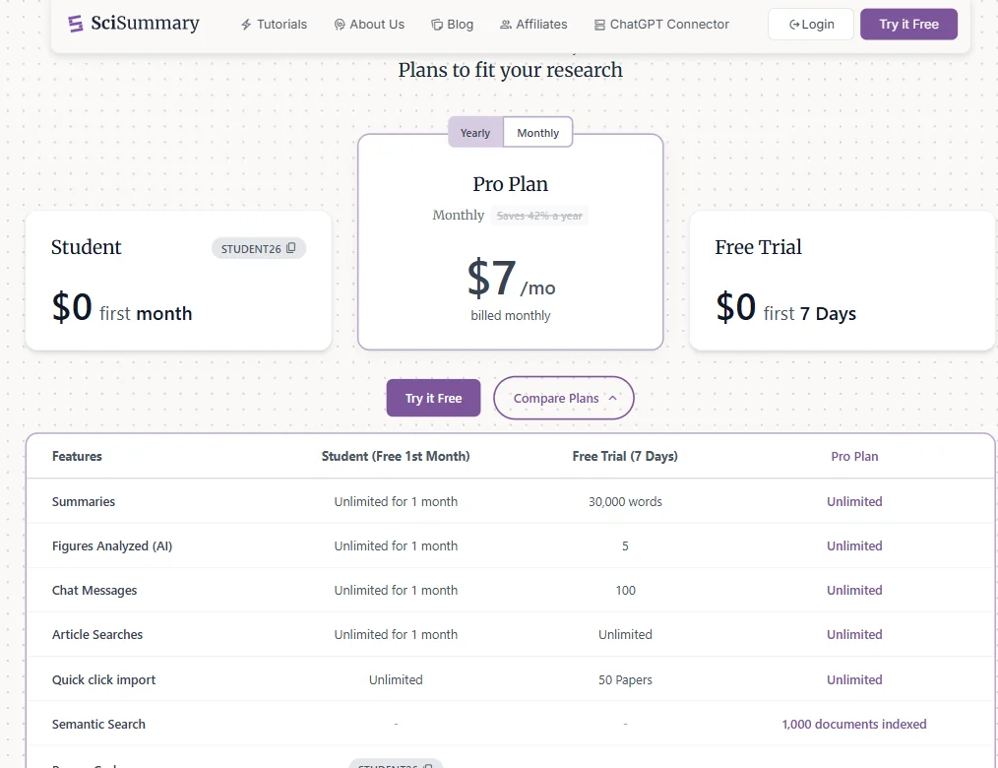Click the 'Student (Free 1st Month)' column header

click(396, 456)
